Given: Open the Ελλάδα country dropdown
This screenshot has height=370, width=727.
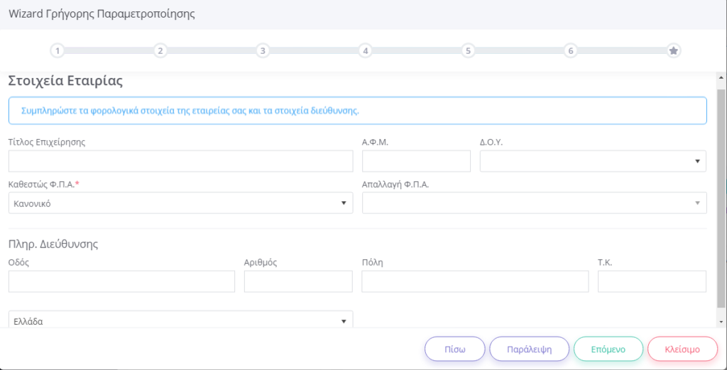Looking at the screenshot, I should [180, 320].
